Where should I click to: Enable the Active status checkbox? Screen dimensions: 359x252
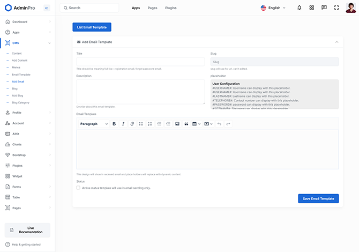coord(78,188)
